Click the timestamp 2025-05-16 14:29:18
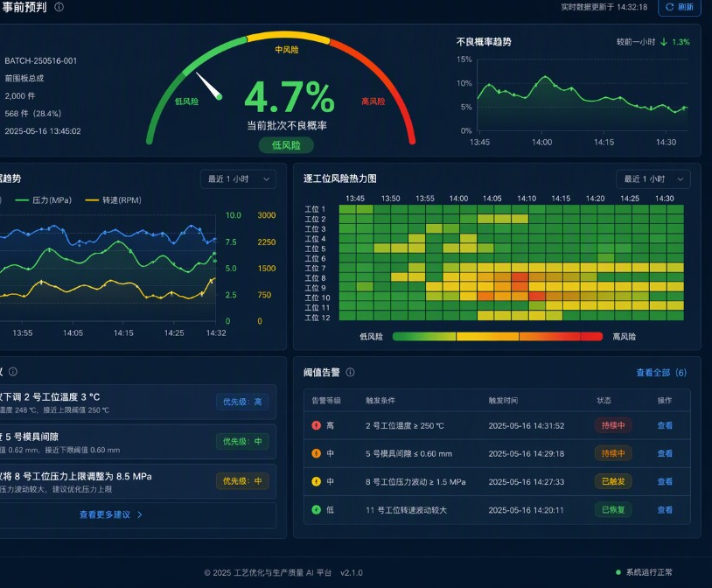Image resolution: width=712 pixels, height=588 pixels. pyautogui.click(x=527, y=453)
